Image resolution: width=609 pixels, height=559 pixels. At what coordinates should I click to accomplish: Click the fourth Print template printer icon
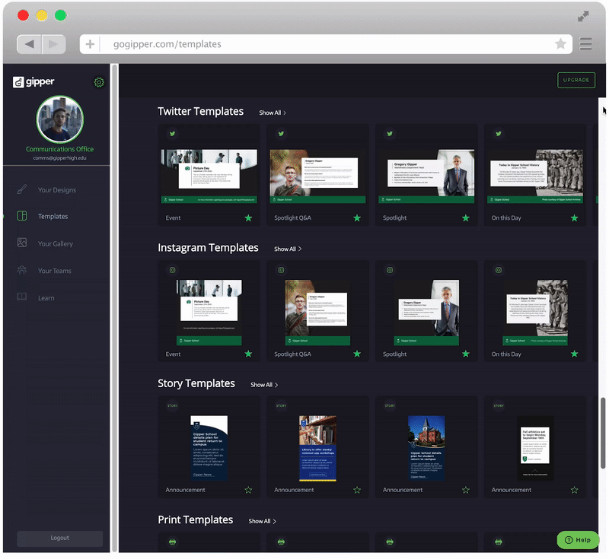pyautogui.click(x=499, y=542)
